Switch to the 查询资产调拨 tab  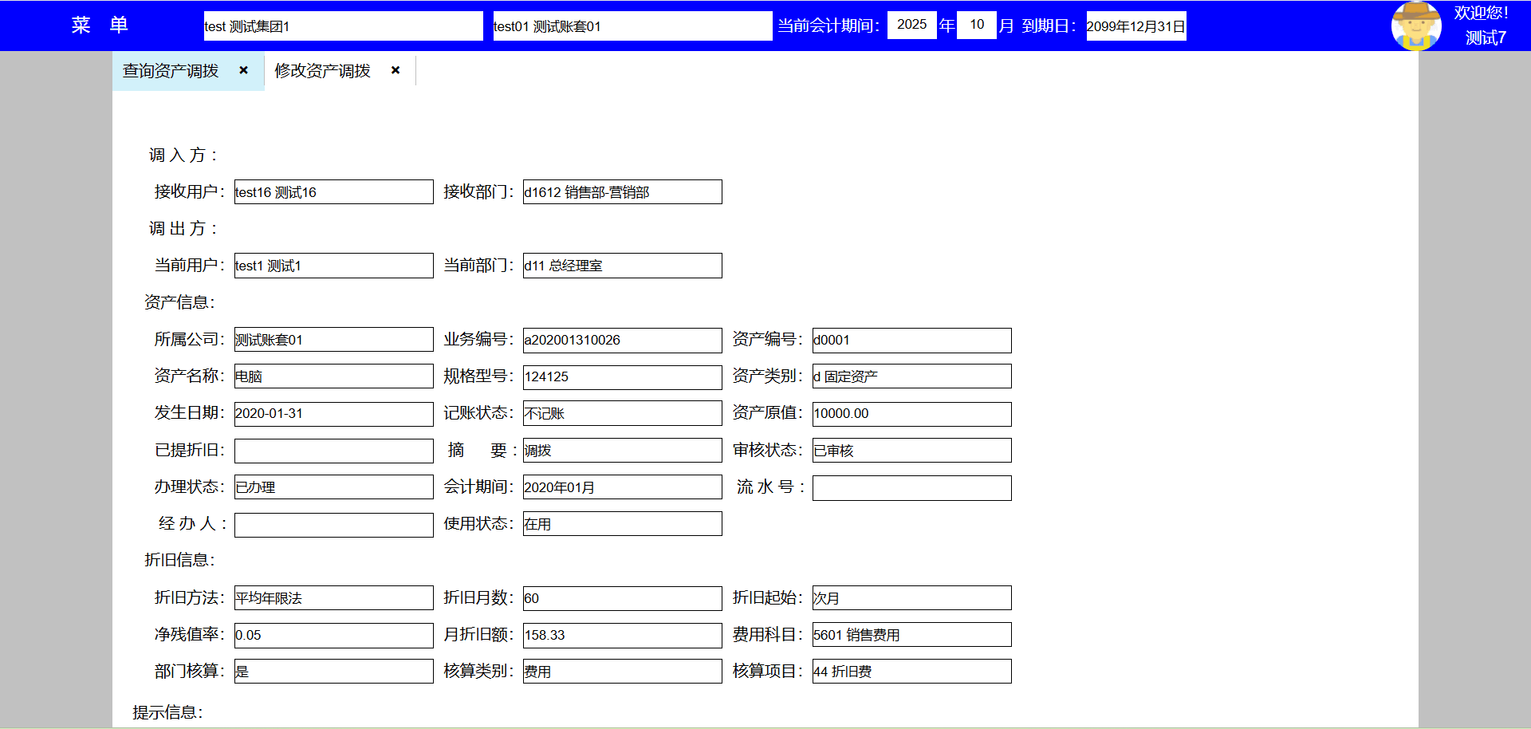[x=171, y=71]
